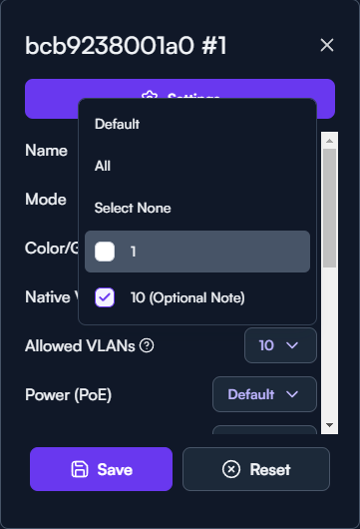Reset the port configuration
360x529 pixels.
256,469
